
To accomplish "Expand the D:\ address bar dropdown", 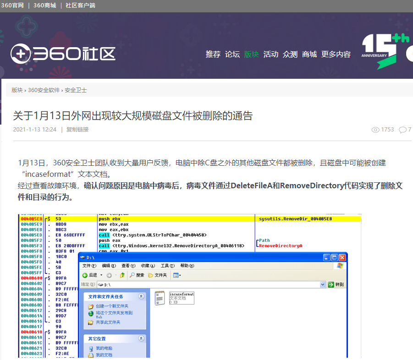I will (x=323, y=284).
